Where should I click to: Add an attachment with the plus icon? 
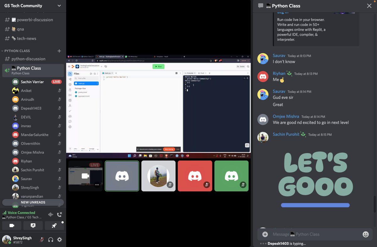(x=265, y=234)
